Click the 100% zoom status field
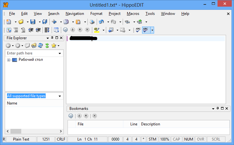This screenshot has height=145, width=234. click(165, 139)
